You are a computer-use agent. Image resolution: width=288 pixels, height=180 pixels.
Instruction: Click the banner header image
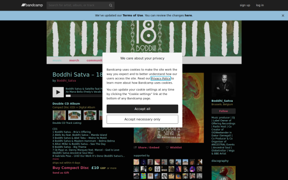click(144, 38)
